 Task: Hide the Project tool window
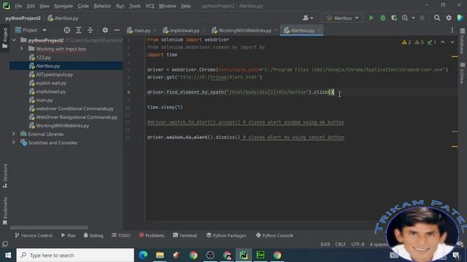pyautogui.click(x=117, y=30)
